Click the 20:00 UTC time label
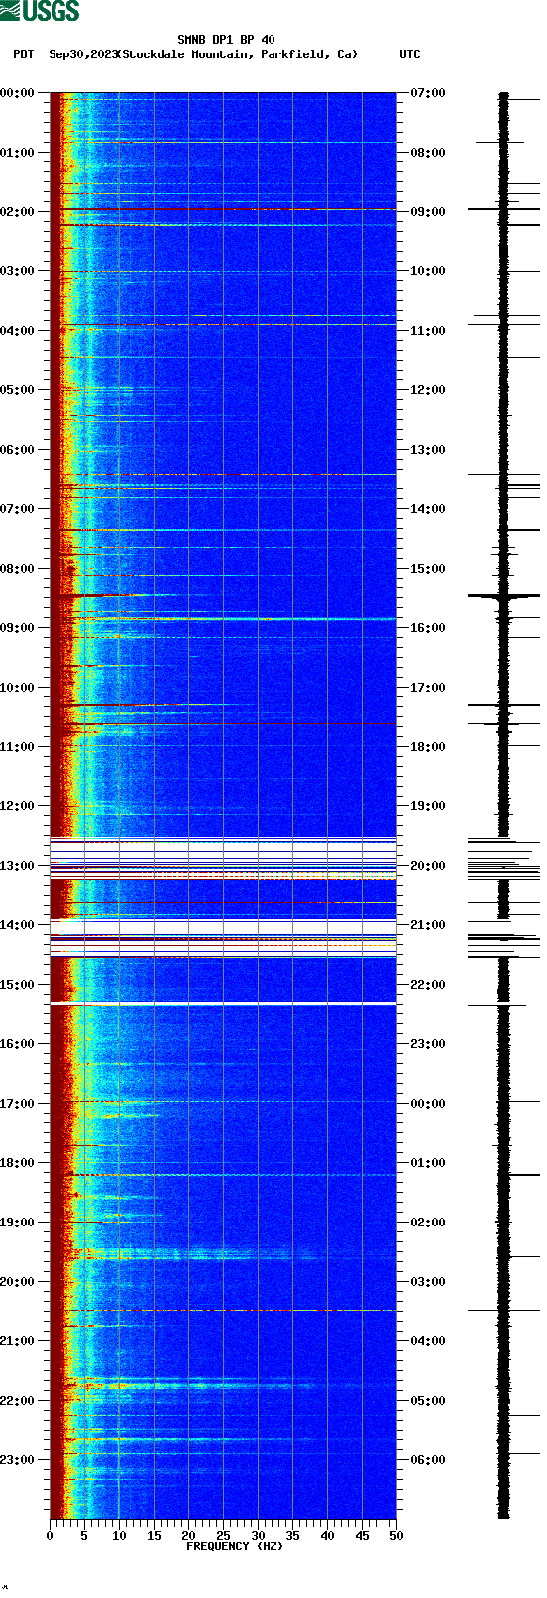This screenshot has height=1598, width=547. 428,866
